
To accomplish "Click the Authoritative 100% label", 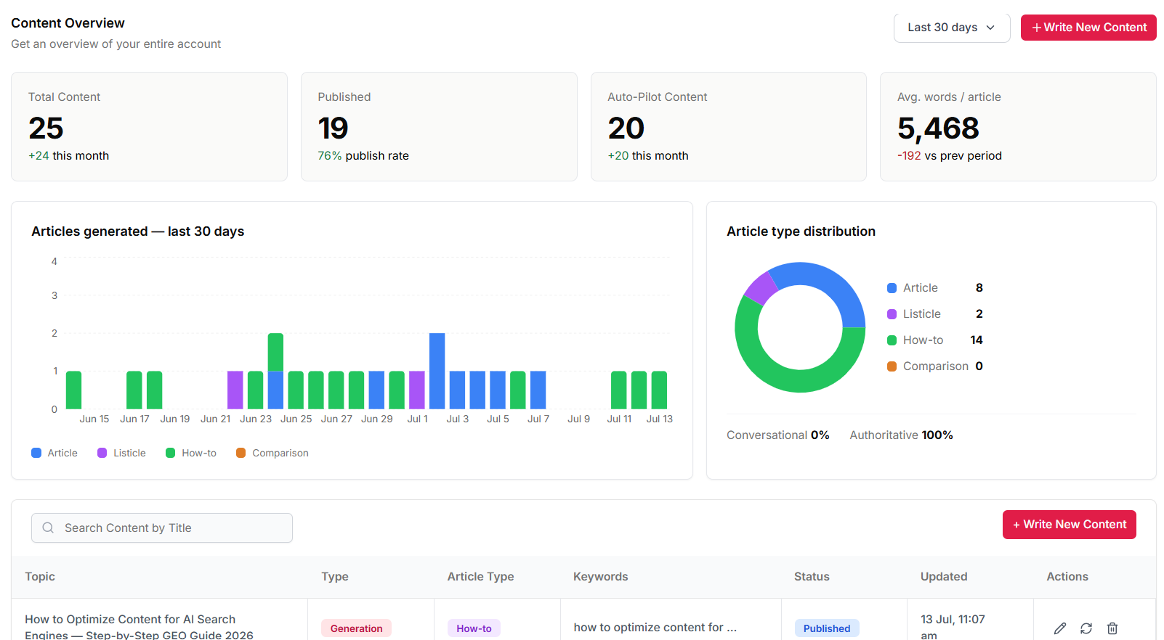I will click(901, 435).
